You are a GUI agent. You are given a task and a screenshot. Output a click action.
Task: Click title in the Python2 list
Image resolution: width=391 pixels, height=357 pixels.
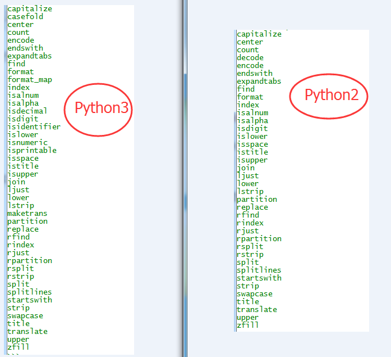247,301
